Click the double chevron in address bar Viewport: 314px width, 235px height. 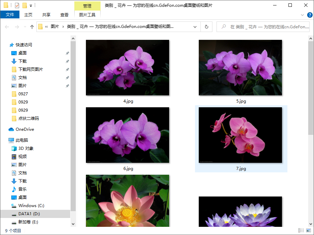point(46,27)
